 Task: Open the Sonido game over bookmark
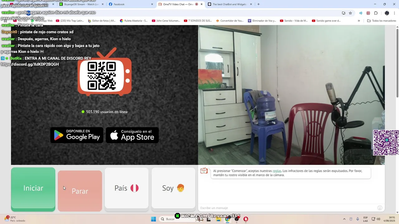point(326,21)
